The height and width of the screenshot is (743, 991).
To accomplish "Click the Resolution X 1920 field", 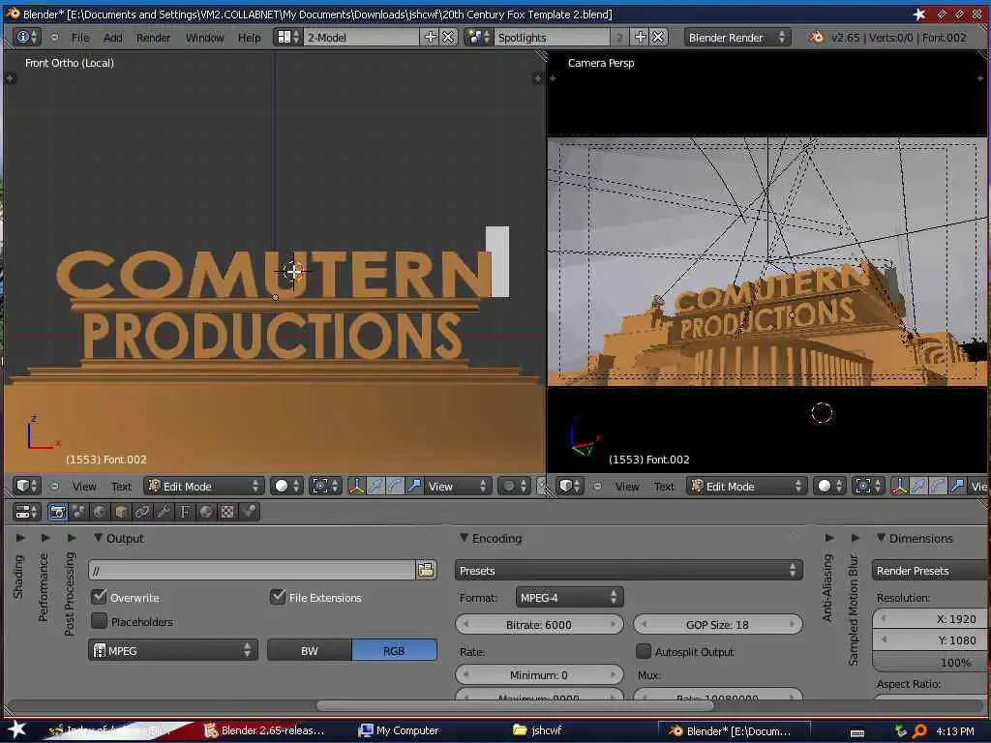I will tap(931, 618).
